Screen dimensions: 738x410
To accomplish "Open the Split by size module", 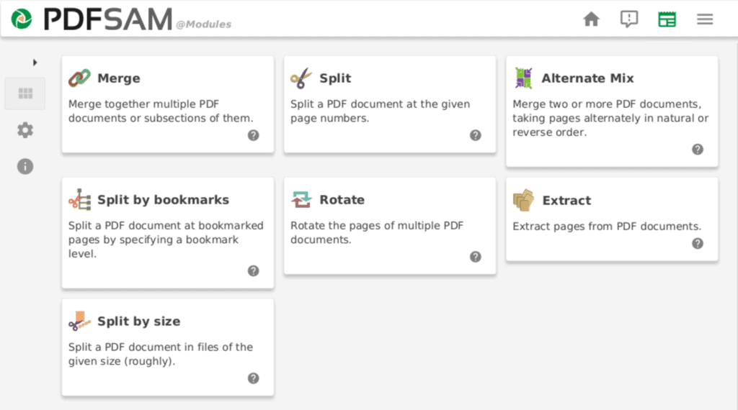I will click(x=168, y=347).
